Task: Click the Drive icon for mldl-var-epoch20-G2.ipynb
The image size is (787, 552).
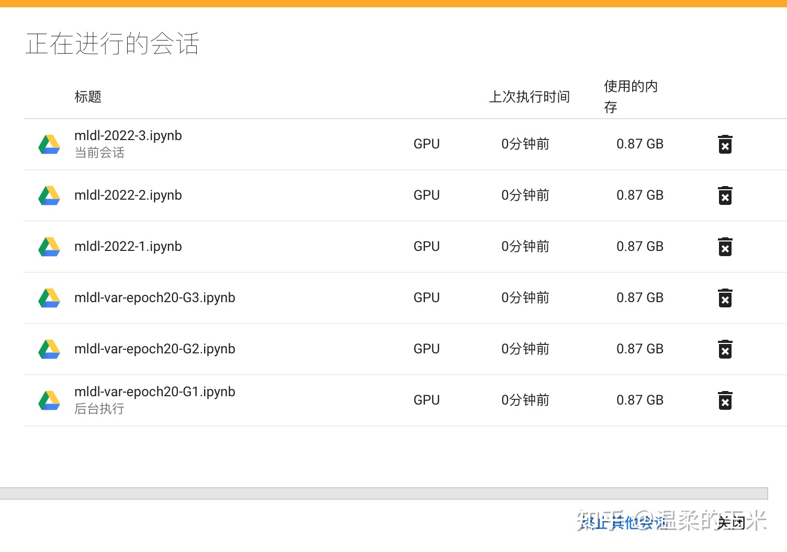Action: (x=48, y=349)
